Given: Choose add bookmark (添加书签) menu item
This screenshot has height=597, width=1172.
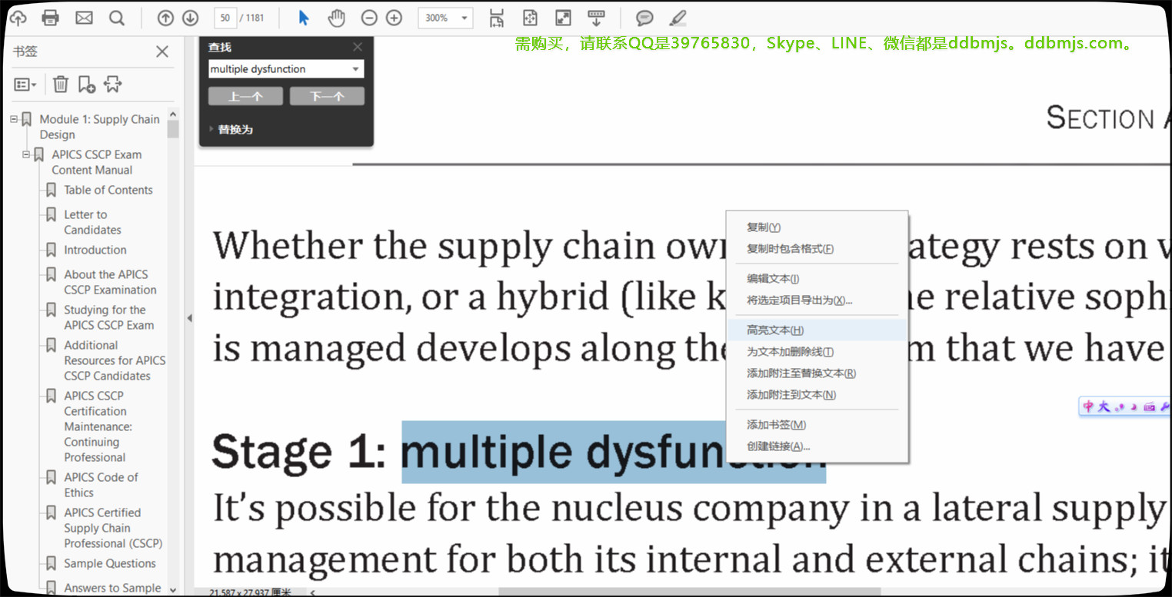Looking at the screenshot, I should (x=816, y=425).
